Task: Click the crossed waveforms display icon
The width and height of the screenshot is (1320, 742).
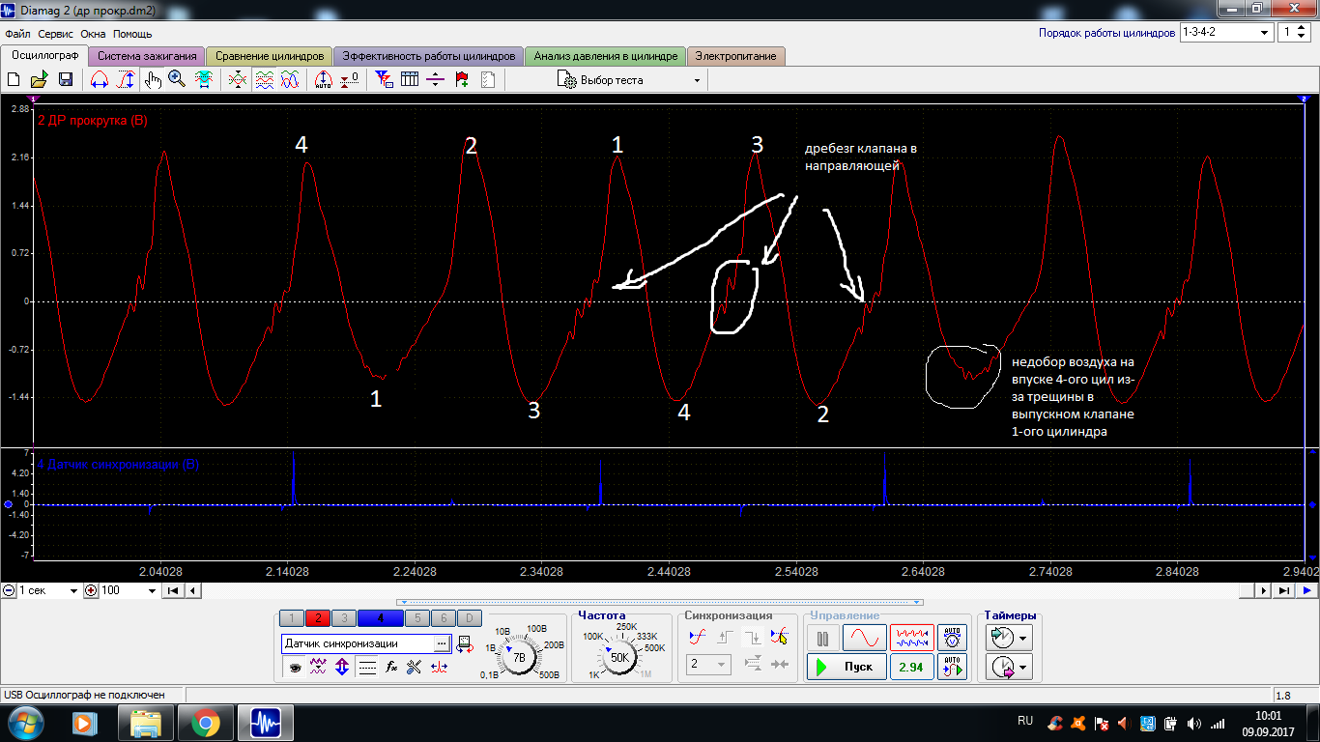Action: coord(289,80)
